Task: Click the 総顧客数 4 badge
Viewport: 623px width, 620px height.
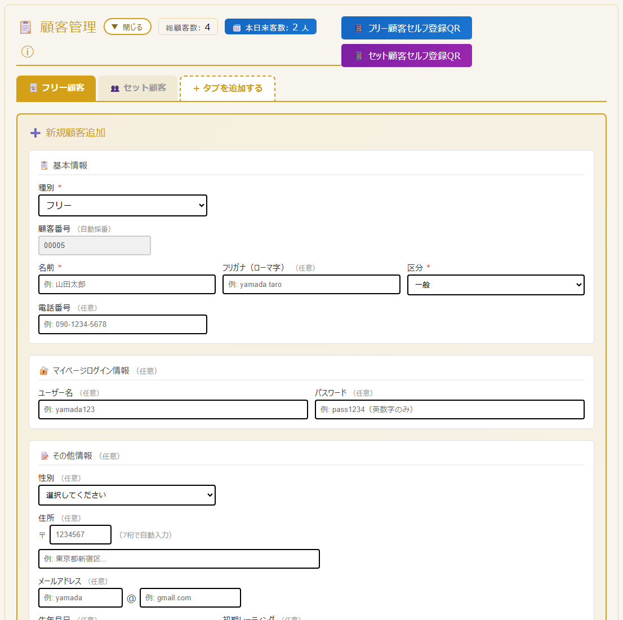Action: point(188,27)
